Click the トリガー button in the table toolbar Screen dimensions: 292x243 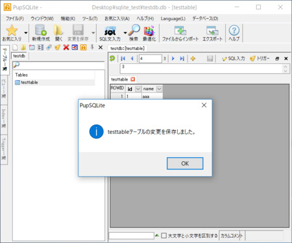[x=260, y=58]
